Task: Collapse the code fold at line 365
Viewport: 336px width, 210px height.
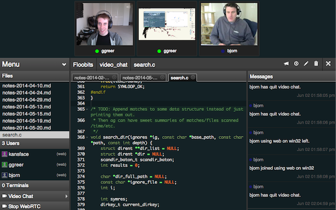Action: click(87, 109)
